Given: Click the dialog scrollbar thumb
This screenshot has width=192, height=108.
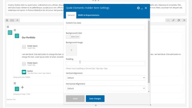Looking at the screenshot, I should [x=149, y=52].
